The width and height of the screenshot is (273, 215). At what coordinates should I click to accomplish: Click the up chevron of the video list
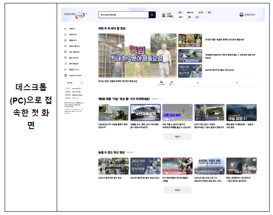coord(198,83)
